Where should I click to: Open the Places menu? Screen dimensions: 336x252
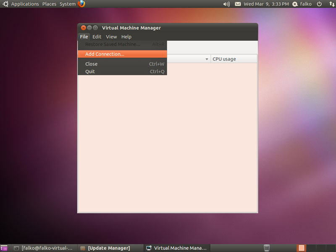click(x=49, y=4)
